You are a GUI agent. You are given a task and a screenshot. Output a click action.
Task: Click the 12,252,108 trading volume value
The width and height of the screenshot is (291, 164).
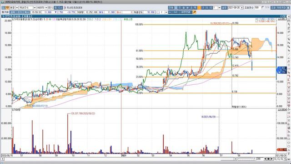[91, 12]
